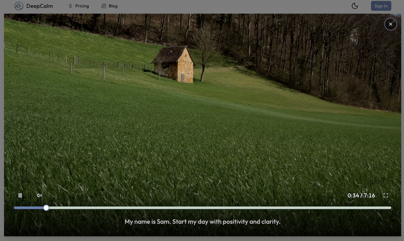Click the subtitle text mentioning Sam
The image size is (404, 241).
click(x=202, y=221)
